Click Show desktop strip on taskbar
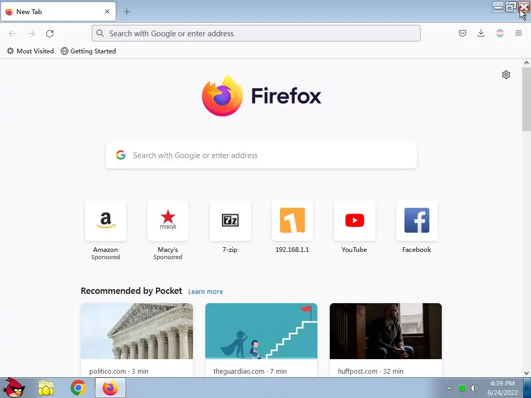Image resolution: width=531 pixels, height=398 pixels. pos(527,388)
